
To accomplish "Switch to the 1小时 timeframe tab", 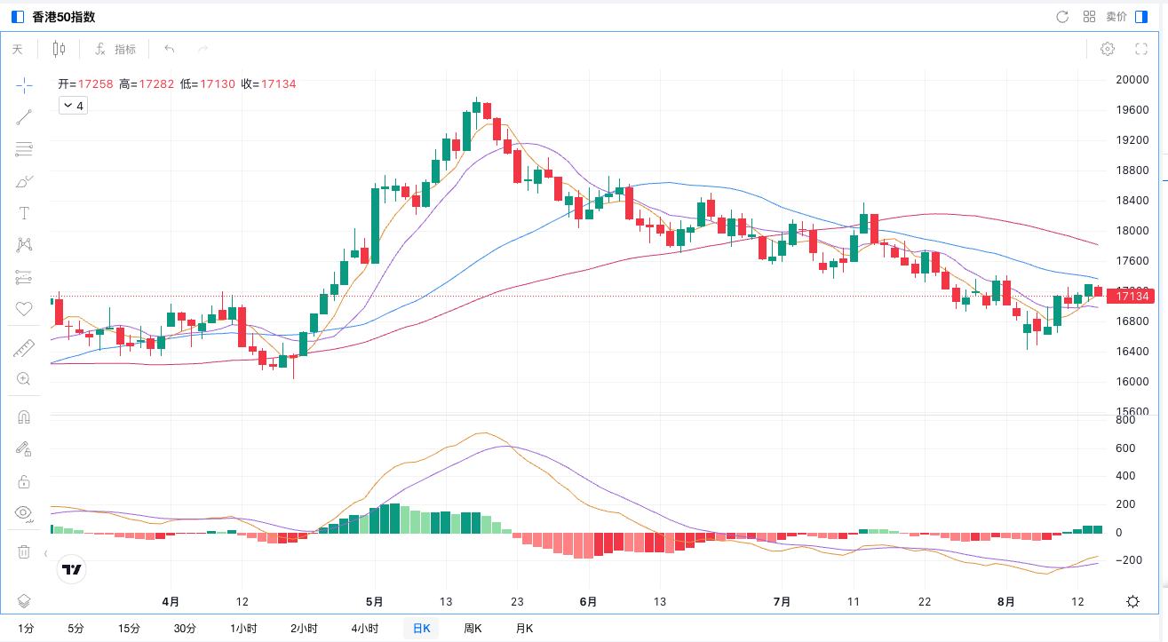I will (x=242, y=629).
